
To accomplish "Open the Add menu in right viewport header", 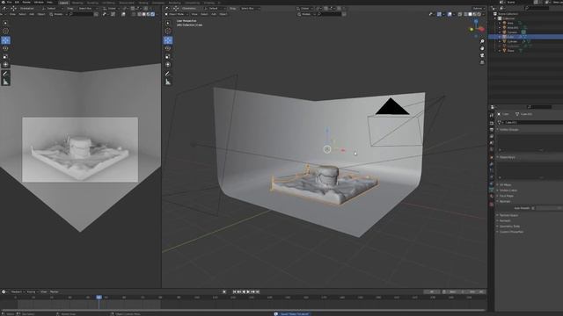I will pyautogui.click(x=214, y=14).
